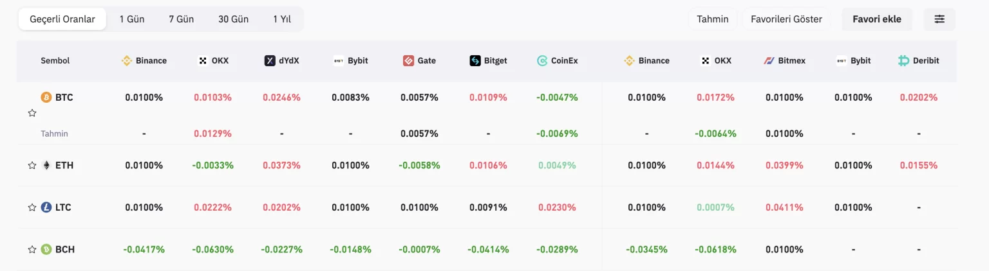Click the CoinEx exchange logo
Viewport: 989px width, 271px height.
coord(542,60)
